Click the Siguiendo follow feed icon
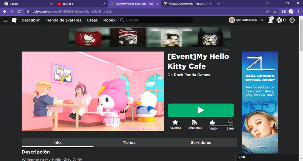This screenshot has height=161, width=303. pyautogui.click(x=194, y=122)
